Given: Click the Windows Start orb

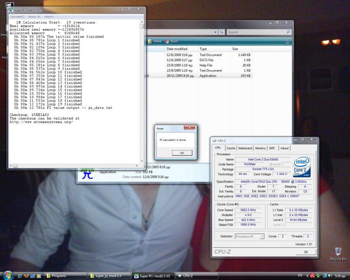Looking at the screenshot, I should 8,275.
